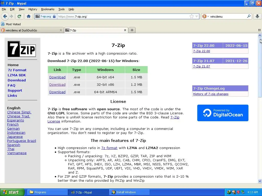Click the Most Visited bookmarks folder

tap(11, 24)
